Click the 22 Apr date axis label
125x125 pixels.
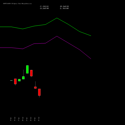tap(31, 119)
